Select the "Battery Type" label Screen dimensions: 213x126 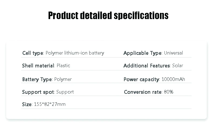(37, 79)
